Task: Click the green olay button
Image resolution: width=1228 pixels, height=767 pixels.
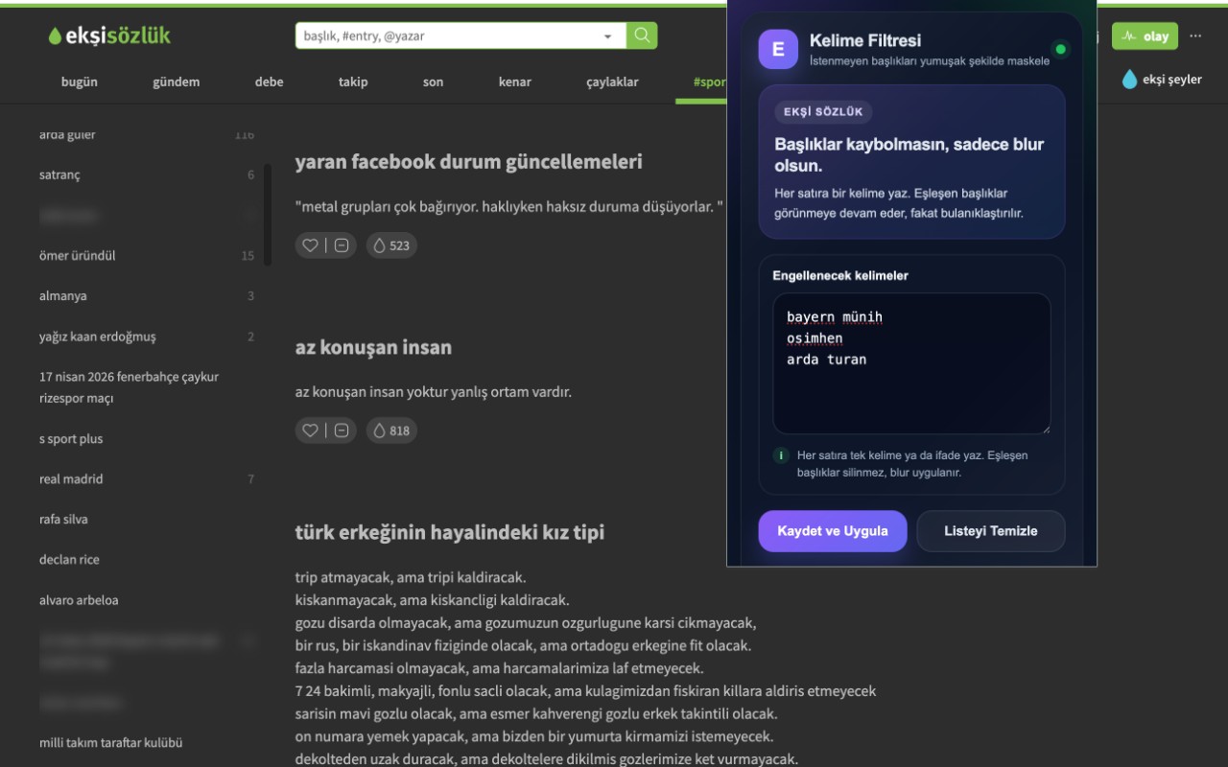Action: [1145, 36]
